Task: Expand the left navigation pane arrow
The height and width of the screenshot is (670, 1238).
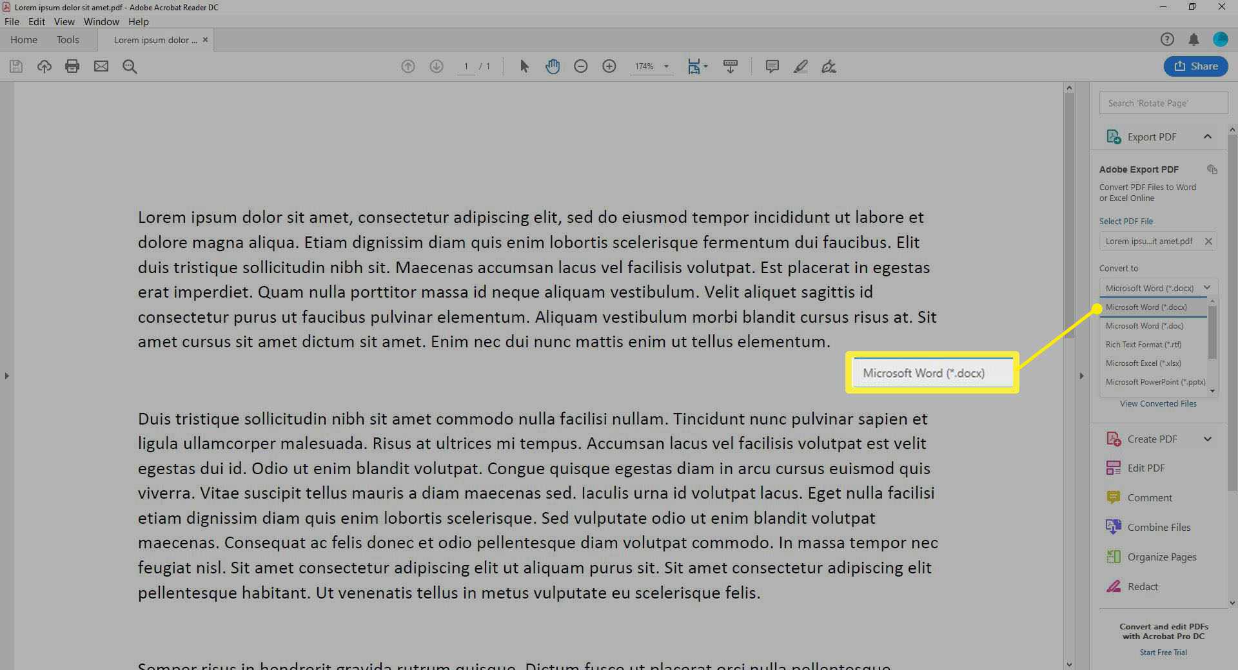Action: [6, 376]
